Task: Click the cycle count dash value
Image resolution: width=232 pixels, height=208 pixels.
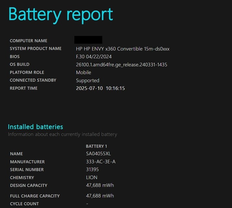Action: pos(87,204)
